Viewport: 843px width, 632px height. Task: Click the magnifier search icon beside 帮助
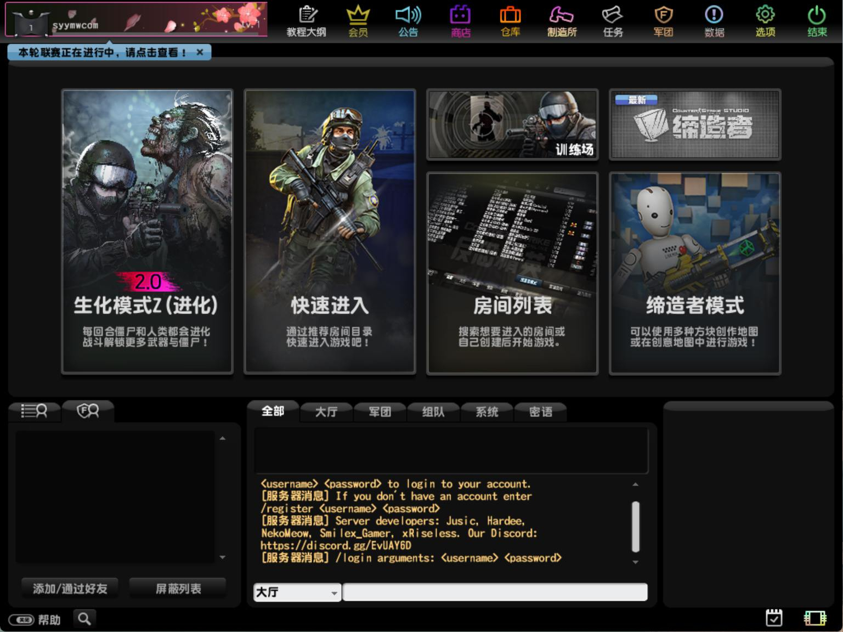(84, 619)
